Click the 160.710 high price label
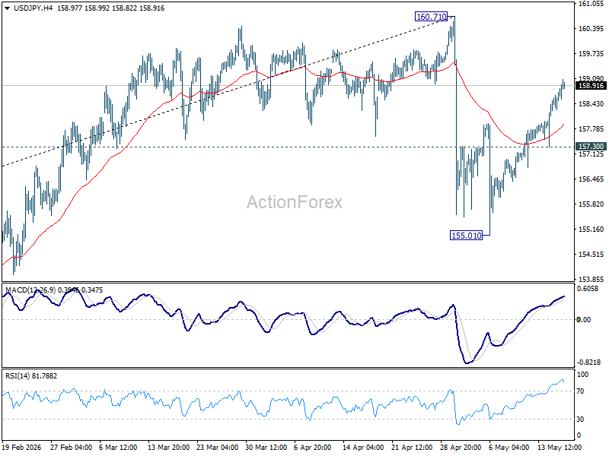This screenshot has height=456, width=609. click(431, 17)
